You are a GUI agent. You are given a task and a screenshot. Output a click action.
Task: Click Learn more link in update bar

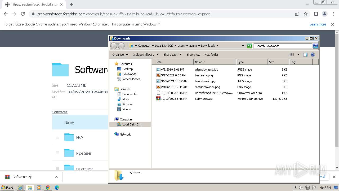click(x=318, y=24)
